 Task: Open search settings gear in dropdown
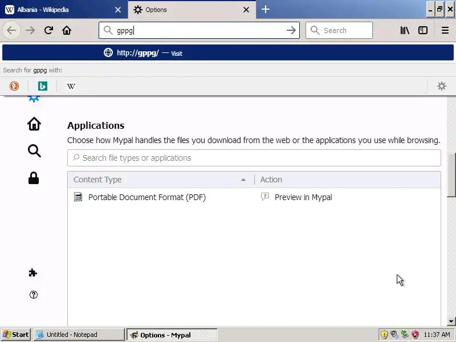441,86
